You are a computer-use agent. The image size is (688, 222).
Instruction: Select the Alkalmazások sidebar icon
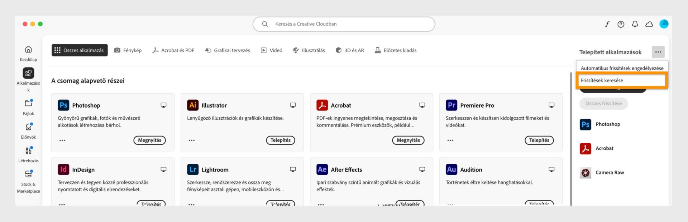click(x=28, y=73)
